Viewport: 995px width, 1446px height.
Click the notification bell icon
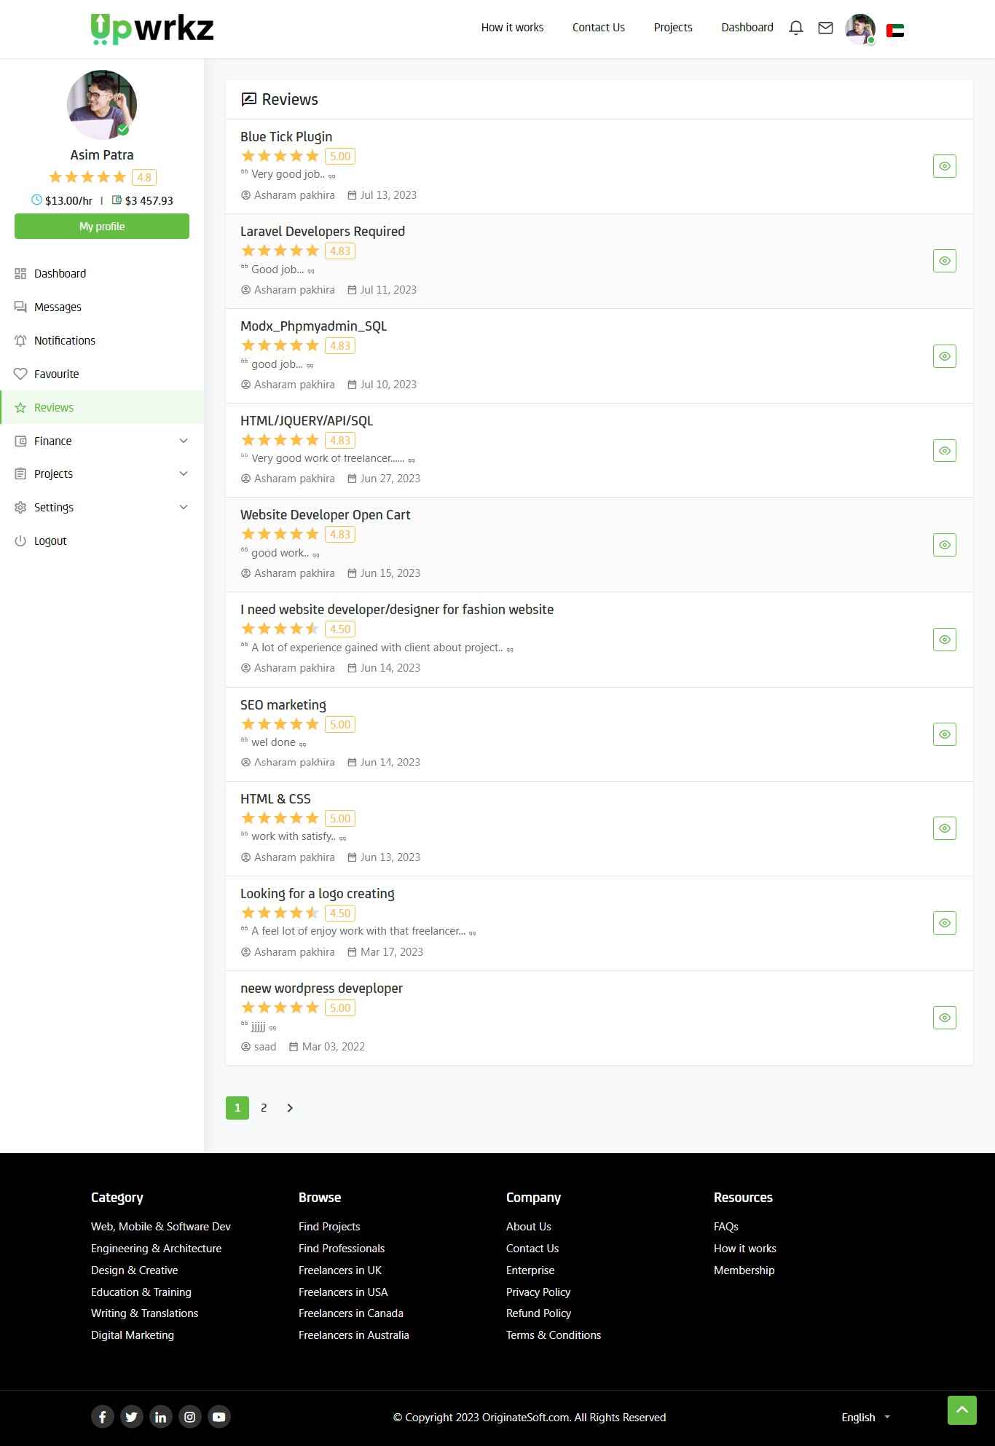795,27
